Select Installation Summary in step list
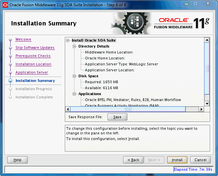The image size is (218, 176). pyautogui.click(x=35, y=81)
